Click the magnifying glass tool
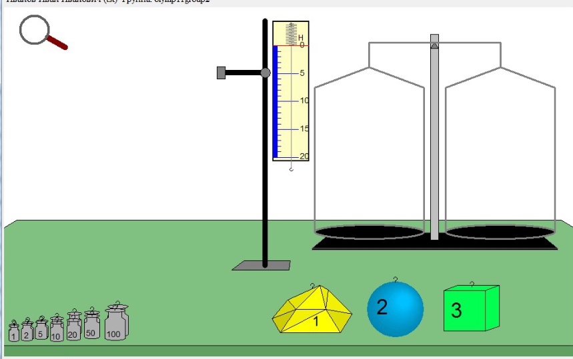573x359 pixels. click(x=43, y=32)
